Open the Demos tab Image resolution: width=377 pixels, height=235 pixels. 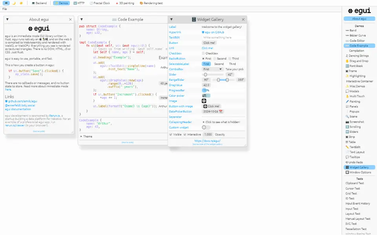(61, 3)
